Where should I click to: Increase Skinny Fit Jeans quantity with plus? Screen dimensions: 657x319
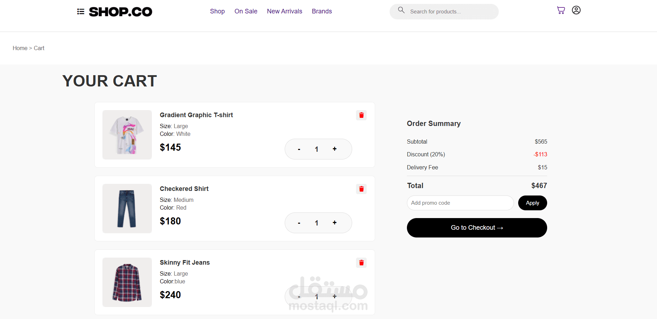tap(334, 296)
